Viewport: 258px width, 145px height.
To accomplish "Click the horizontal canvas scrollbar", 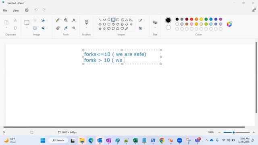I will click(x=124, y=127).
